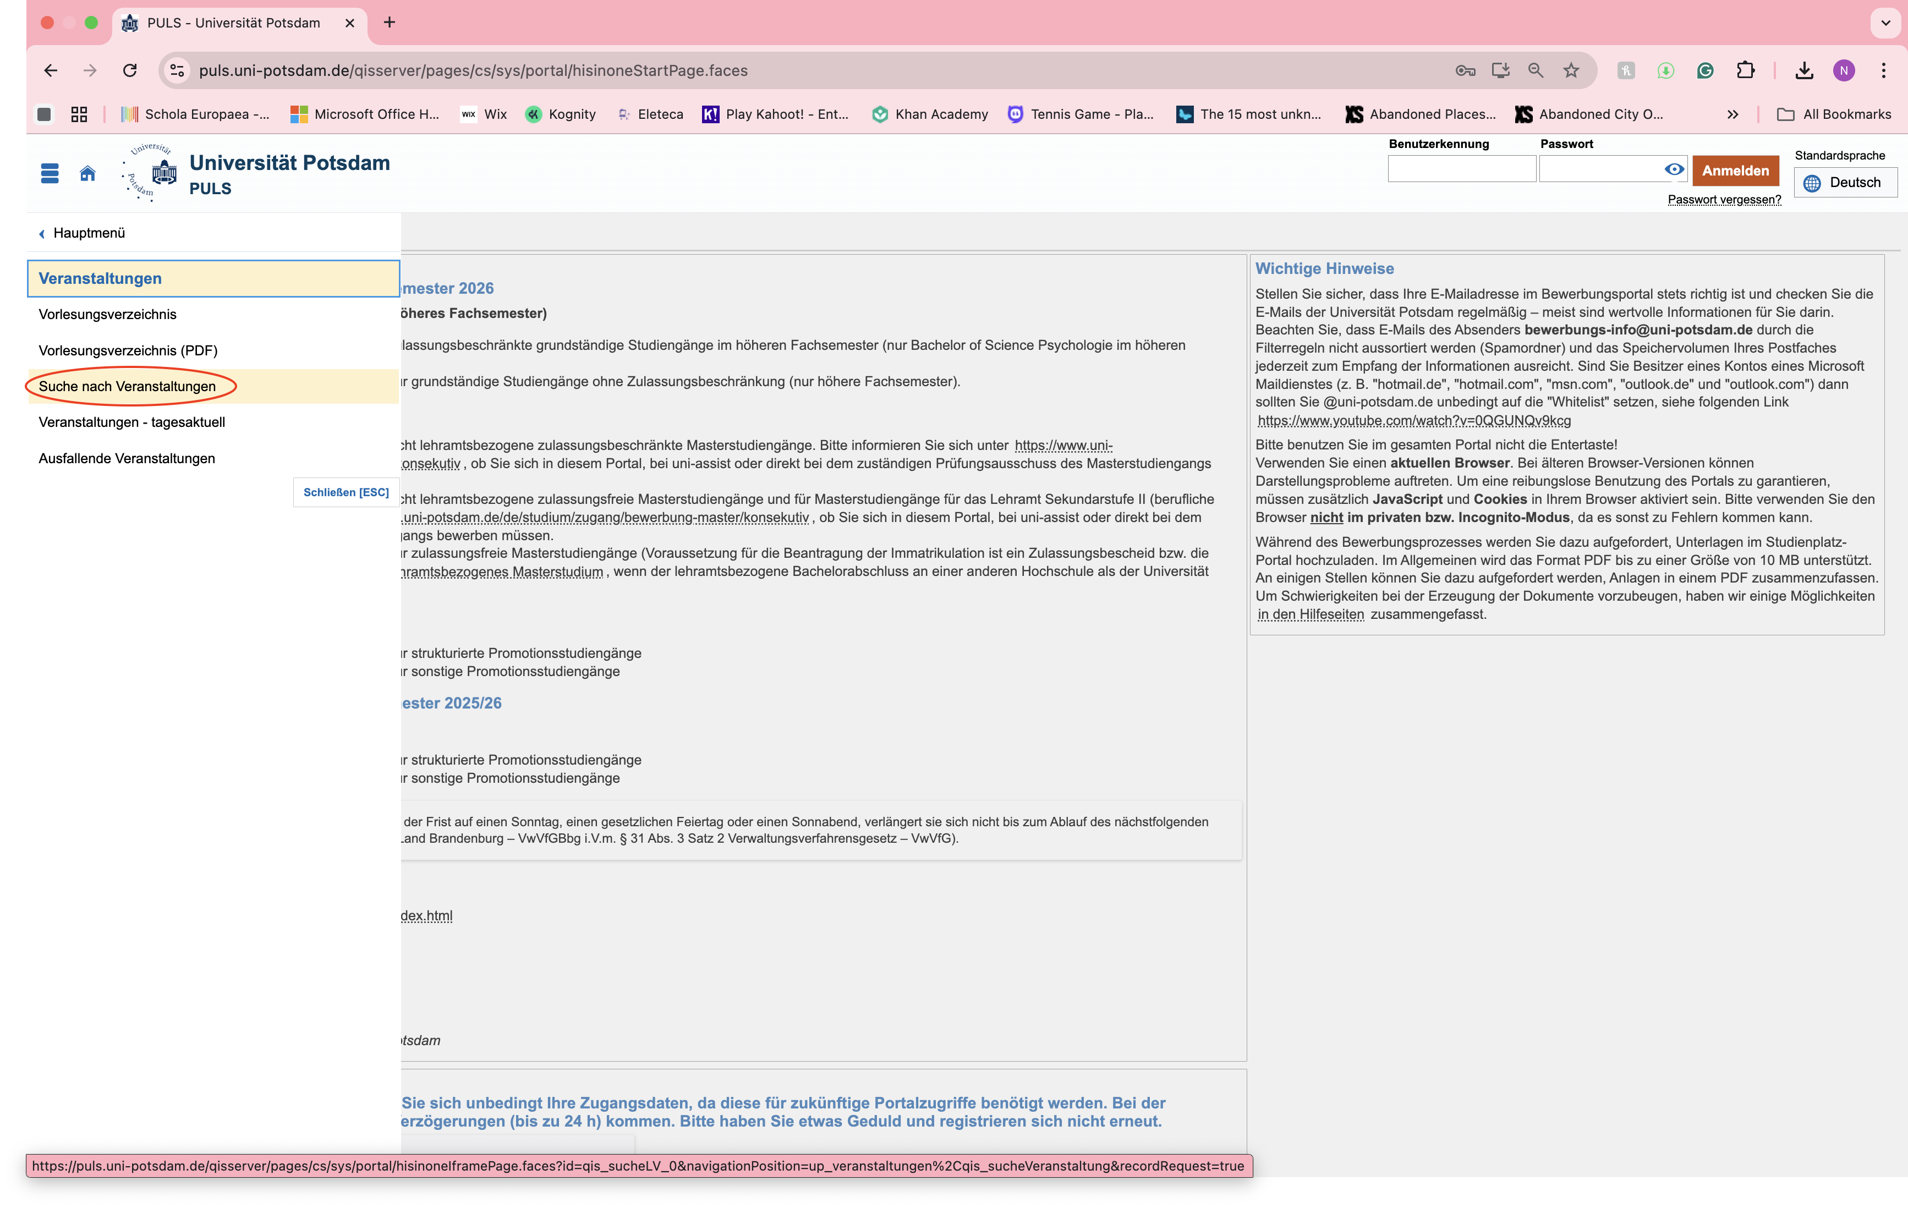The width and height of the screenshot is (1908, 1208).
Task: Close menu with Schließen [ESC] button
Action: (x=346, y=492)
